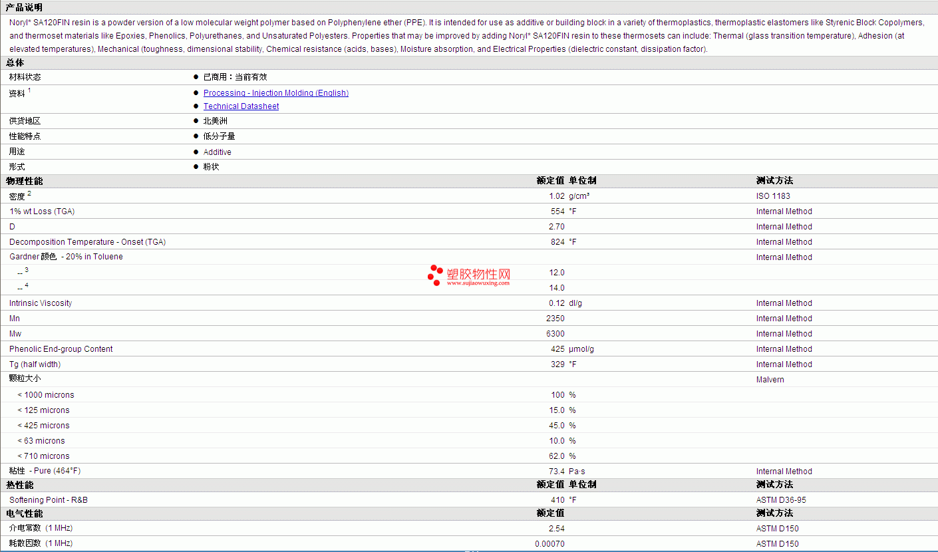This screenshot has height=552, width=938.
Task: Select the 低分子量 feature value
Action: (220, 136)
